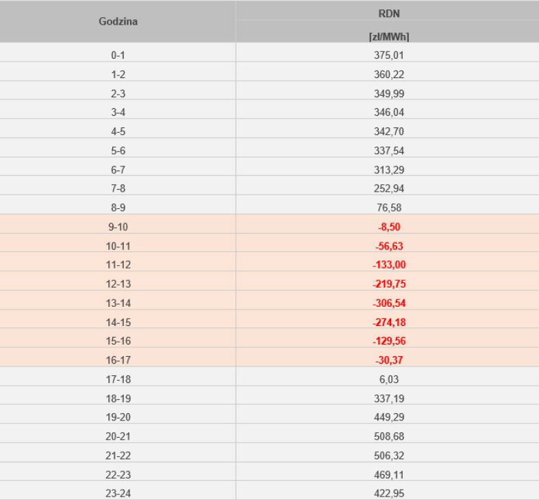
Task: Select the 3-4 hour row
Action: pos(118,112)
